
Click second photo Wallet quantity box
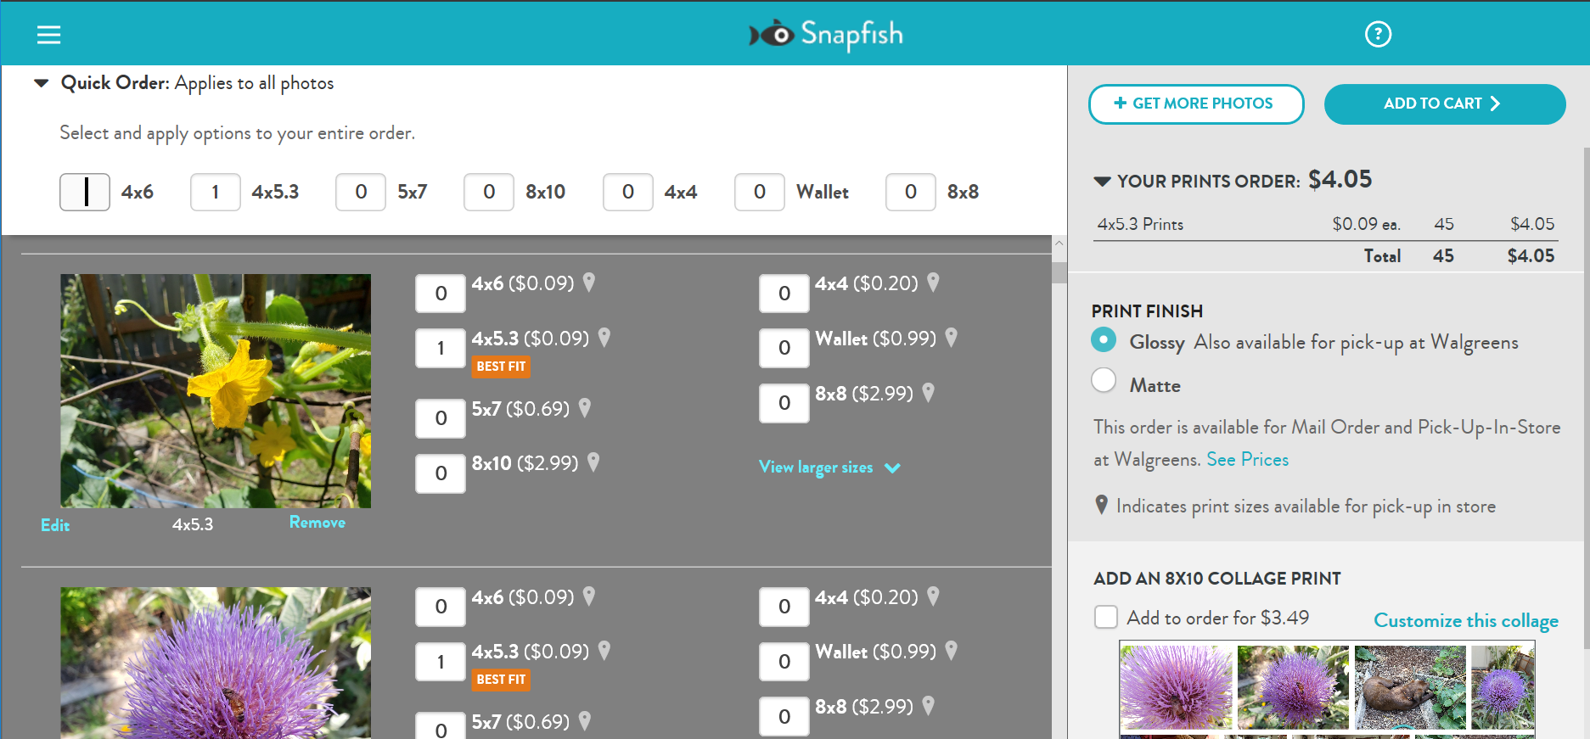coord(784,662)
